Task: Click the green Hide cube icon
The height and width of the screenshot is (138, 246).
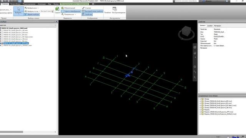Action: click(x=57, y=9)
